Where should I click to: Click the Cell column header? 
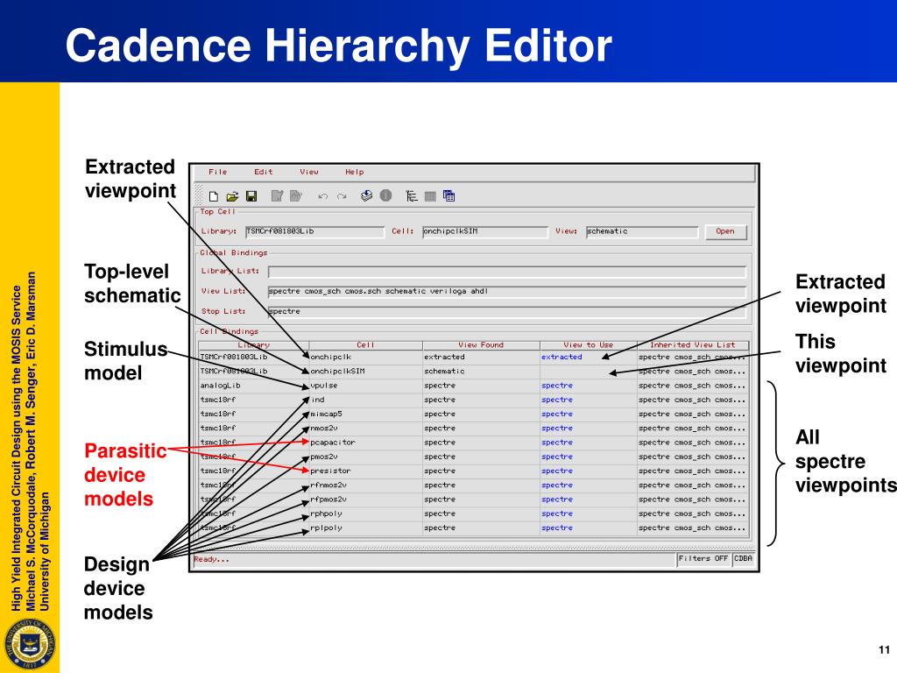pos(365,345)
